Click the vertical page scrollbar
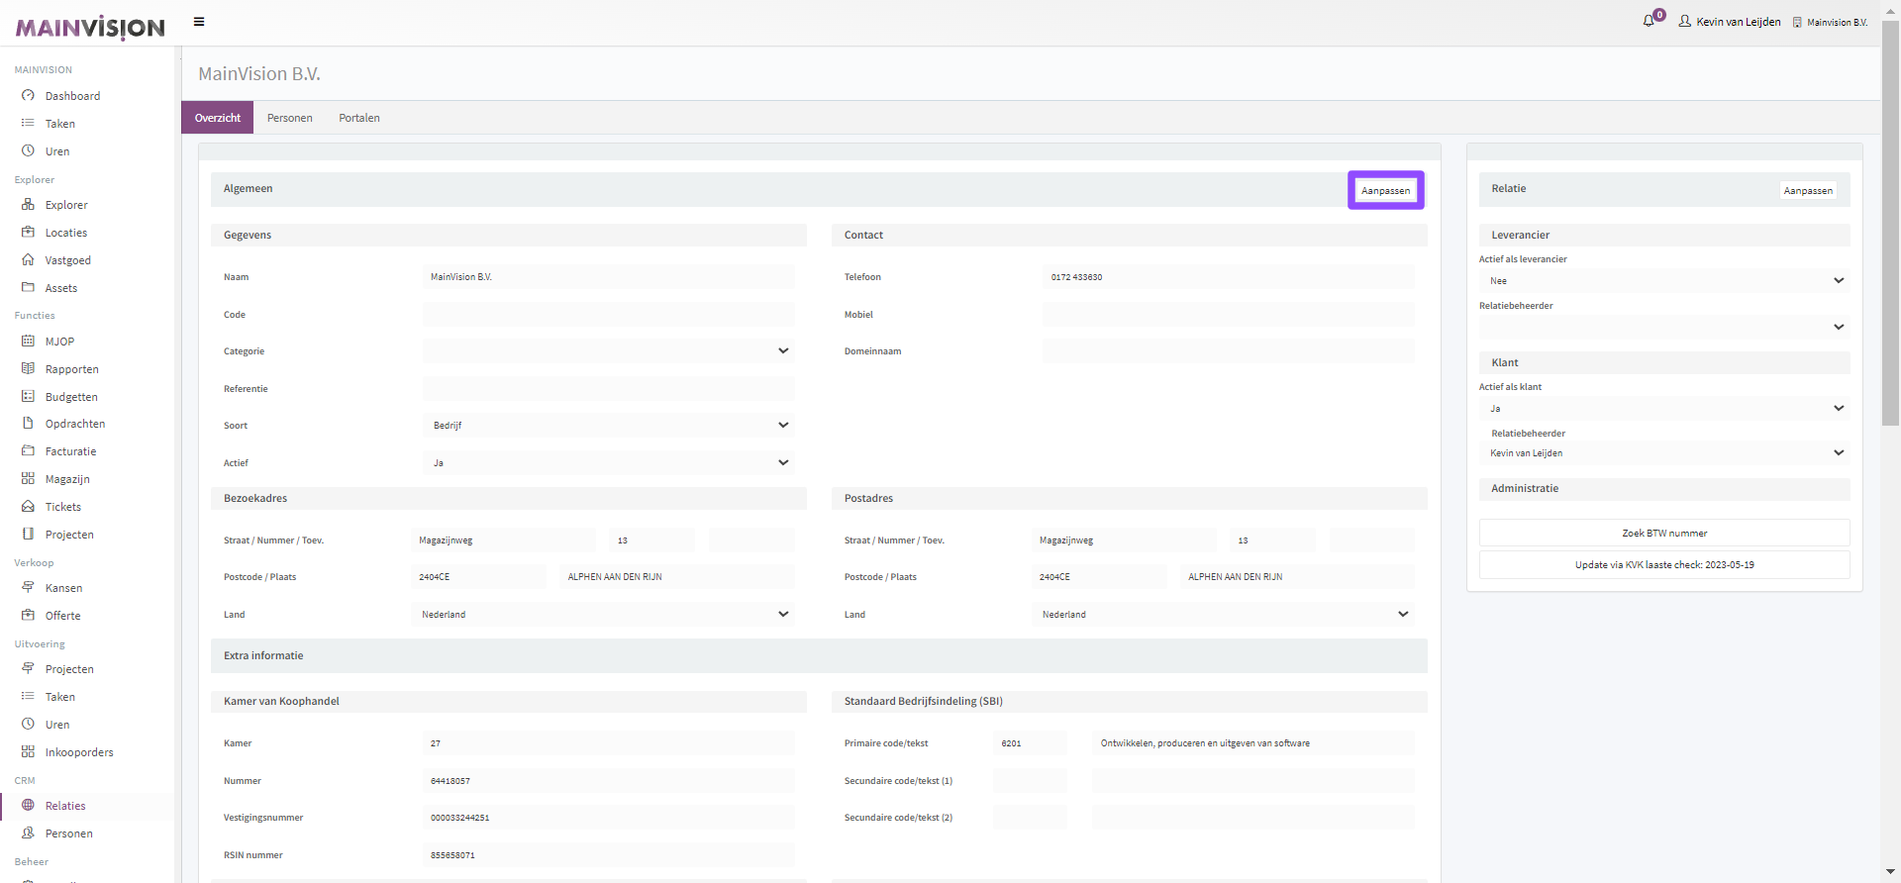1901x883 pixels. pos(1890,223)
